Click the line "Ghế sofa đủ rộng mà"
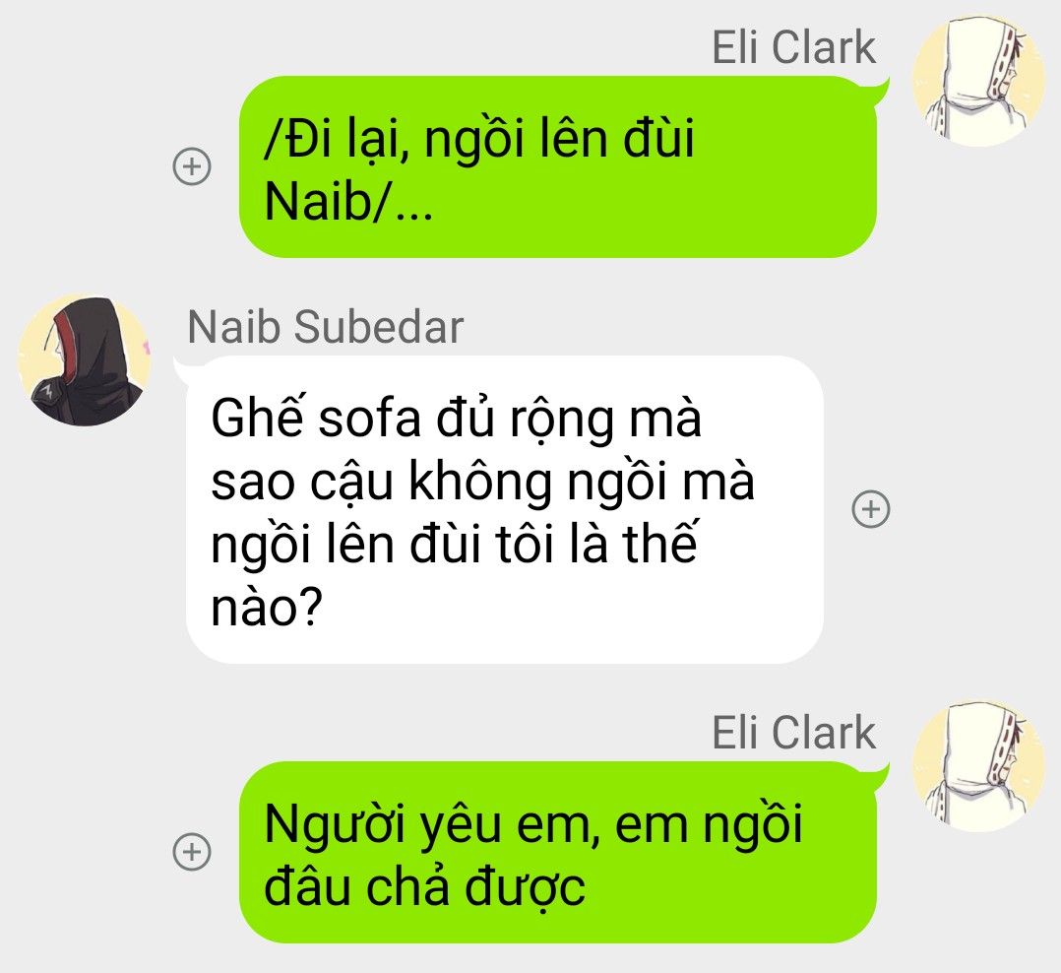The image size is (1061, 973). pyautogui.click(x=457, y=420)
